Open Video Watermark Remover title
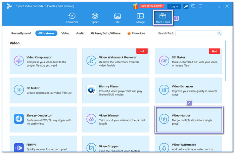235x154 pixels. 118,57
